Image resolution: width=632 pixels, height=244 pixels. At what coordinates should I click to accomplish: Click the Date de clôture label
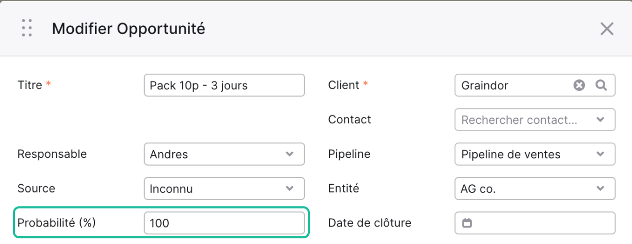tap(370, 223)
